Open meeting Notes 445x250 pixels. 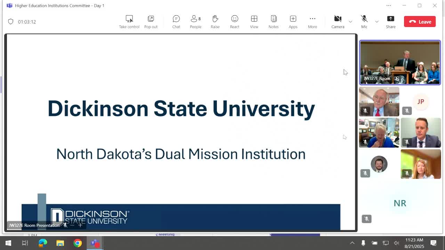coord(274,22)
